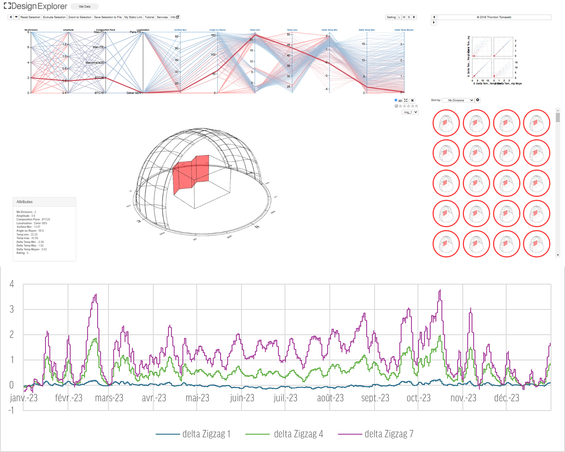
Task: Open the Sort by Nb Divisions dropdown
Action: coord(458,100)
